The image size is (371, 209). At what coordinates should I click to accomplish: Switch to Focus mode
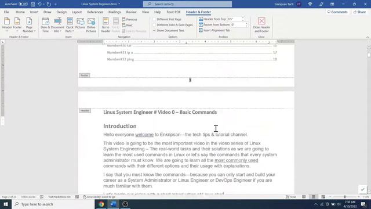pyautogui.click(x=291, y=197)
